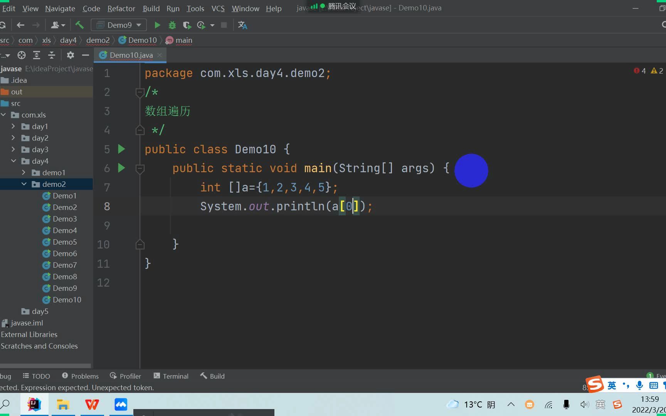Open File Explorer from the taskbar

(63, 404)
